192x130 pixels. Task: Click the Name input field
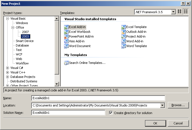click(x=98, y=98)
